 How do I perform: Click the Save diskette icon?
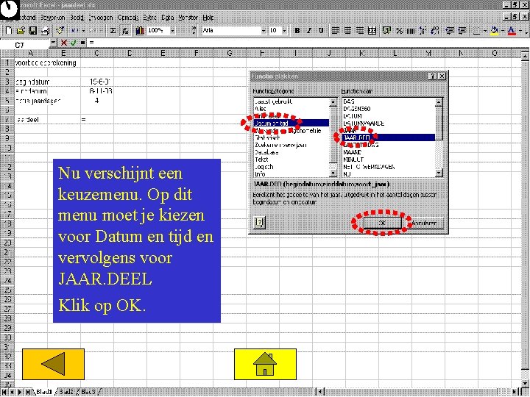pyautogui.click(x=33, y=31)
